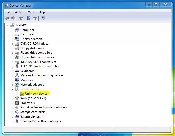Expand the Display adapters arrow
Image resolution: width=175 pixels, height=136 pixels.
pos(12,39)
